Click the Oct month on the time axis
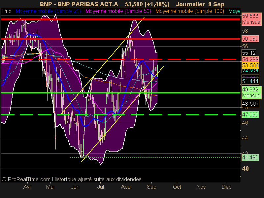 pyautogui.click(x=177, y=187)
